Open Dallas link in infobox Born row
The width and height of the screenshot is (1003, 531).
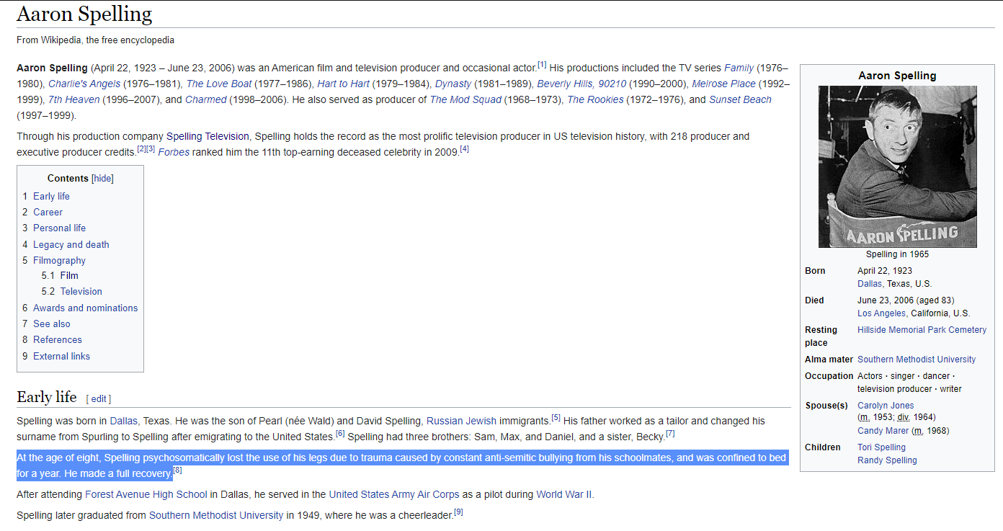870,284
